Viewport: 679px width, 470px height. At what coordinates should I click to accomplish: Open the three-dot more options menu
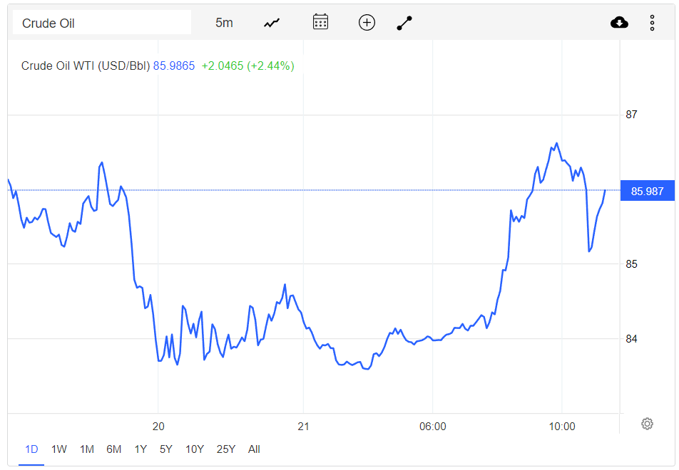pos(652,23)
